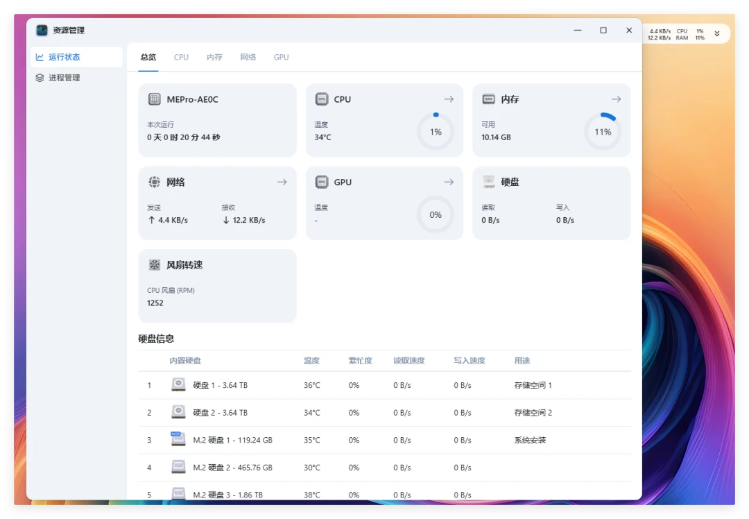Select the 硬盘 1 - 3.64 TB row text
Image resolution: width=749 pixels, height=519 pixels.
pos(221,385)
